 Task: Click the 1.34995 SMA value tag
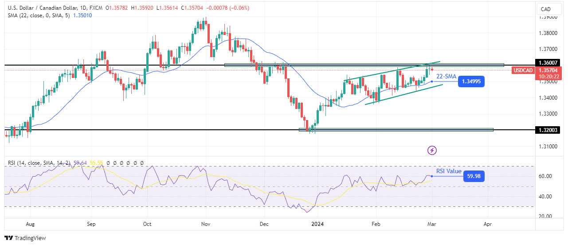pyautogui.click(x=472, y=81)
